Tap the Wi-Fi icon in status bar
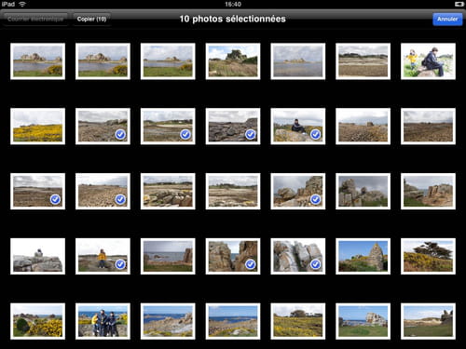 22,4
